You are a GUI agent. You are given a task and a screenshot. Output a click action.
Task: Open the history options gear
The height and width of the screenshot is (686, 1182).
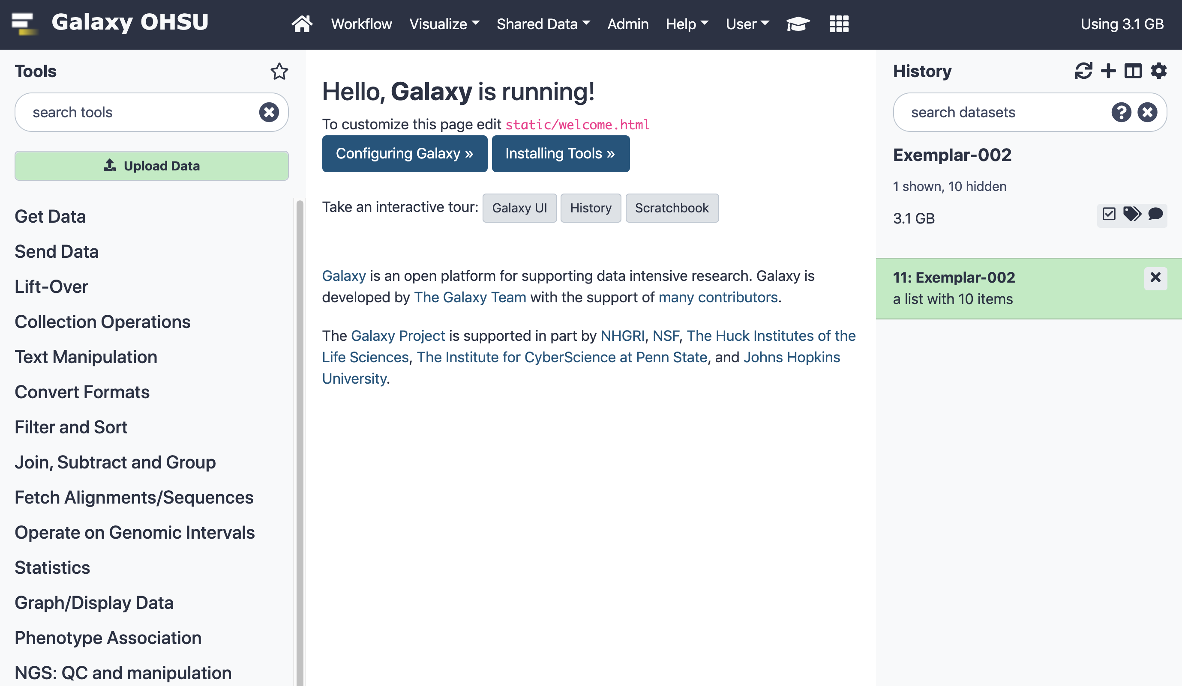1158,71
